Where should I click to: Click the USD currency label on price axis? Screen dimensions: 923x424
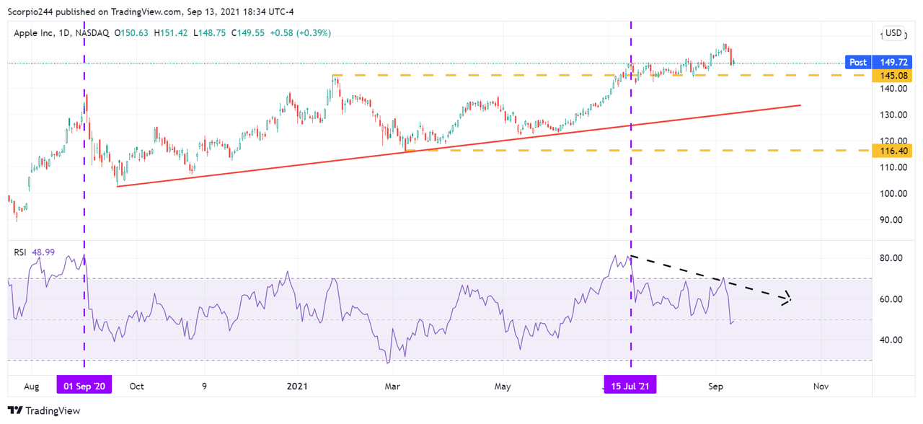pos(893,33)
